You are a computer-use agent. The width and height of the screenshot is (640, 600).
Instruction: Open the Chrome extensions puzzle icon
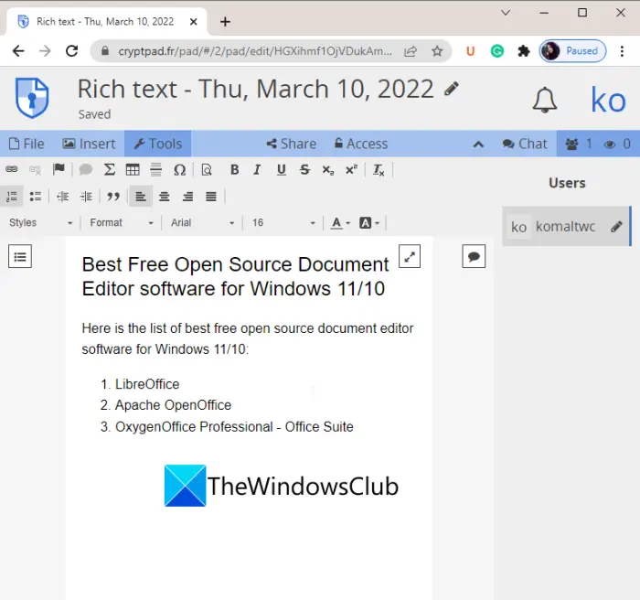click(x=523, y=51)
